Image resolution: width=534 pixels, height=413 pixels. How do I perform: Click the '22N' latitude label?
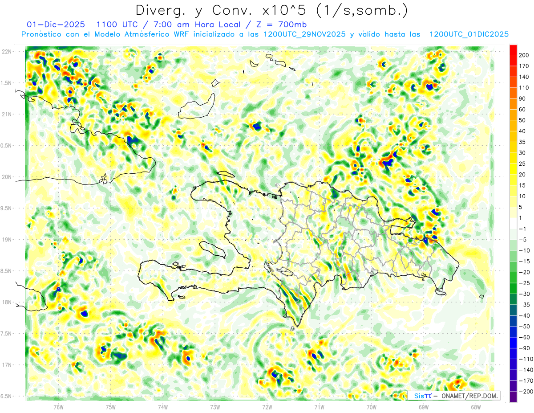click(x=7, y=52)
